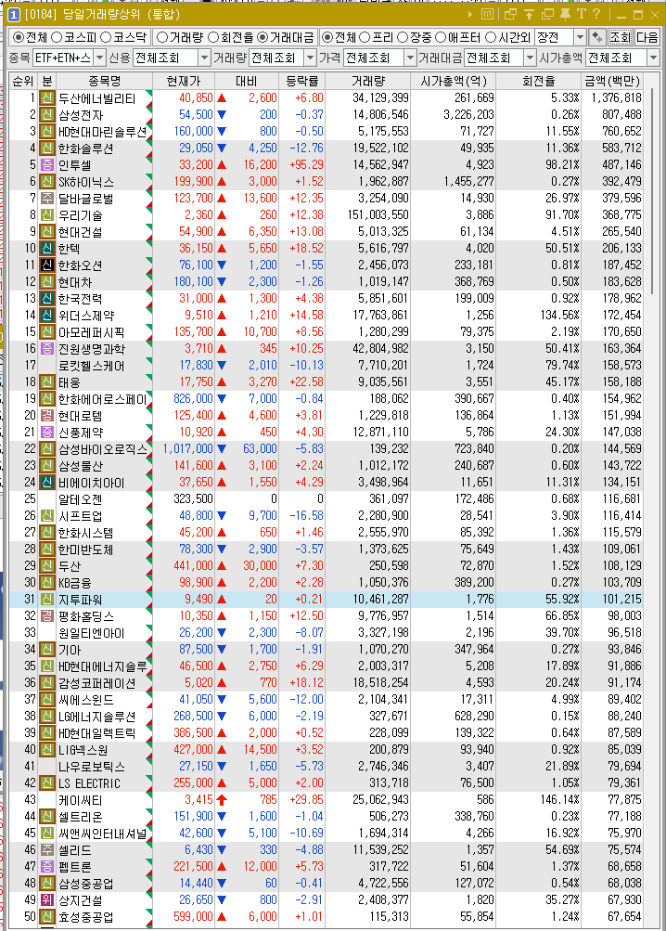Open the 장전 dropdown
Image resolution: width=666 pixels, height=931 pixels.
click(580, 37)
